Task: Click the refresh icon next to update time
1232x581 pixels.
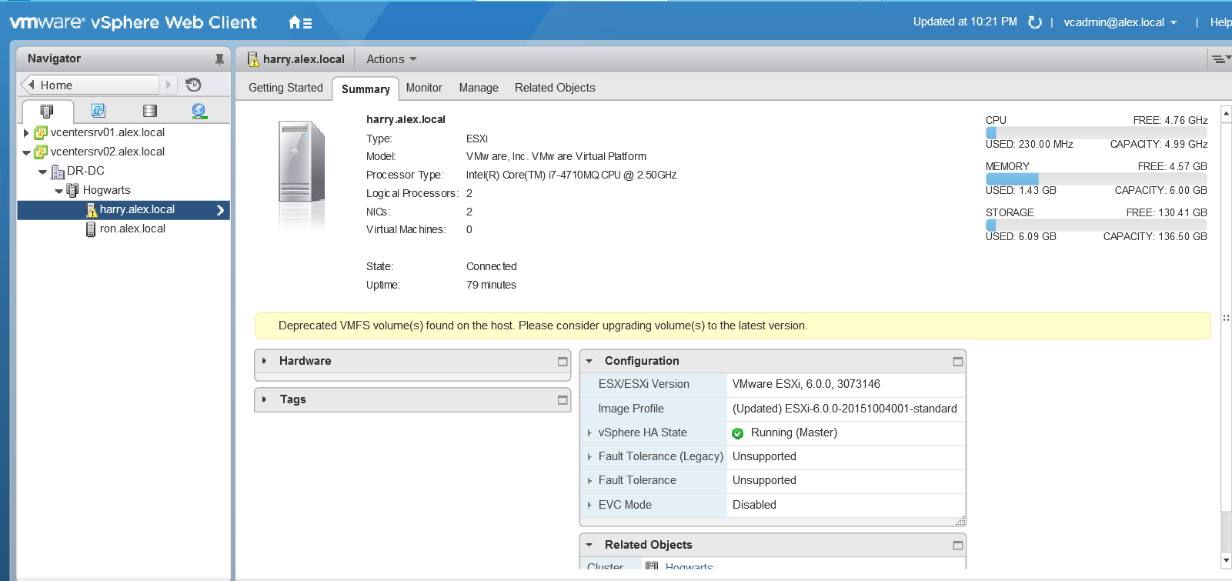Action: [1035, 22]
